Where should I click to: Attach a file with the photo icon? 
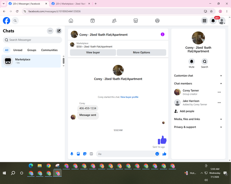point(78,154)
